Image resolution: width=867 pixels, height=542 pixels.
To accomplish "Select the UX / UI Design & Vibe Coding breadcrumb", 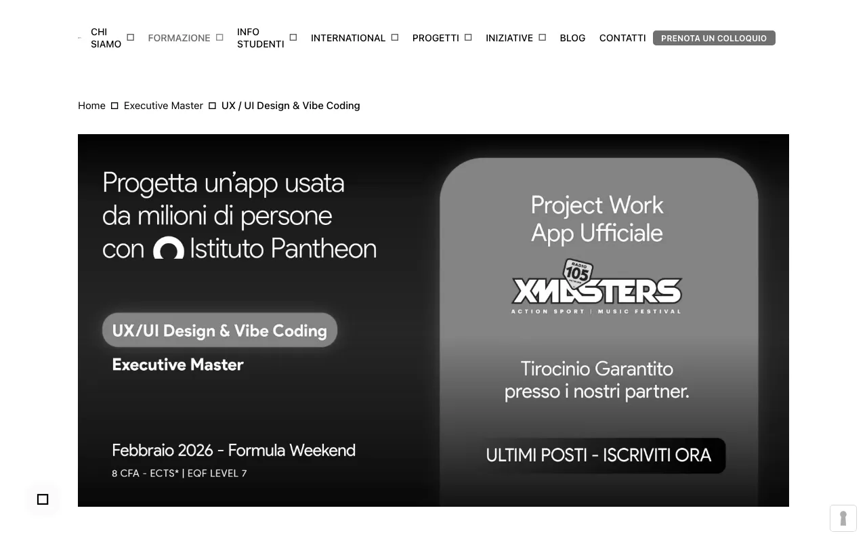I will pos(291,106).
